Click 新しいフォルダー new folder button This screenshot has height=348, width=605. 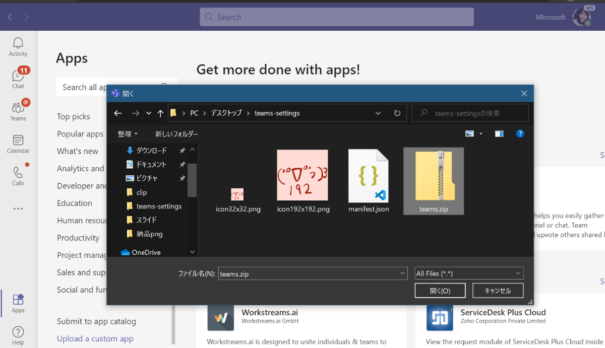[176, 134]
